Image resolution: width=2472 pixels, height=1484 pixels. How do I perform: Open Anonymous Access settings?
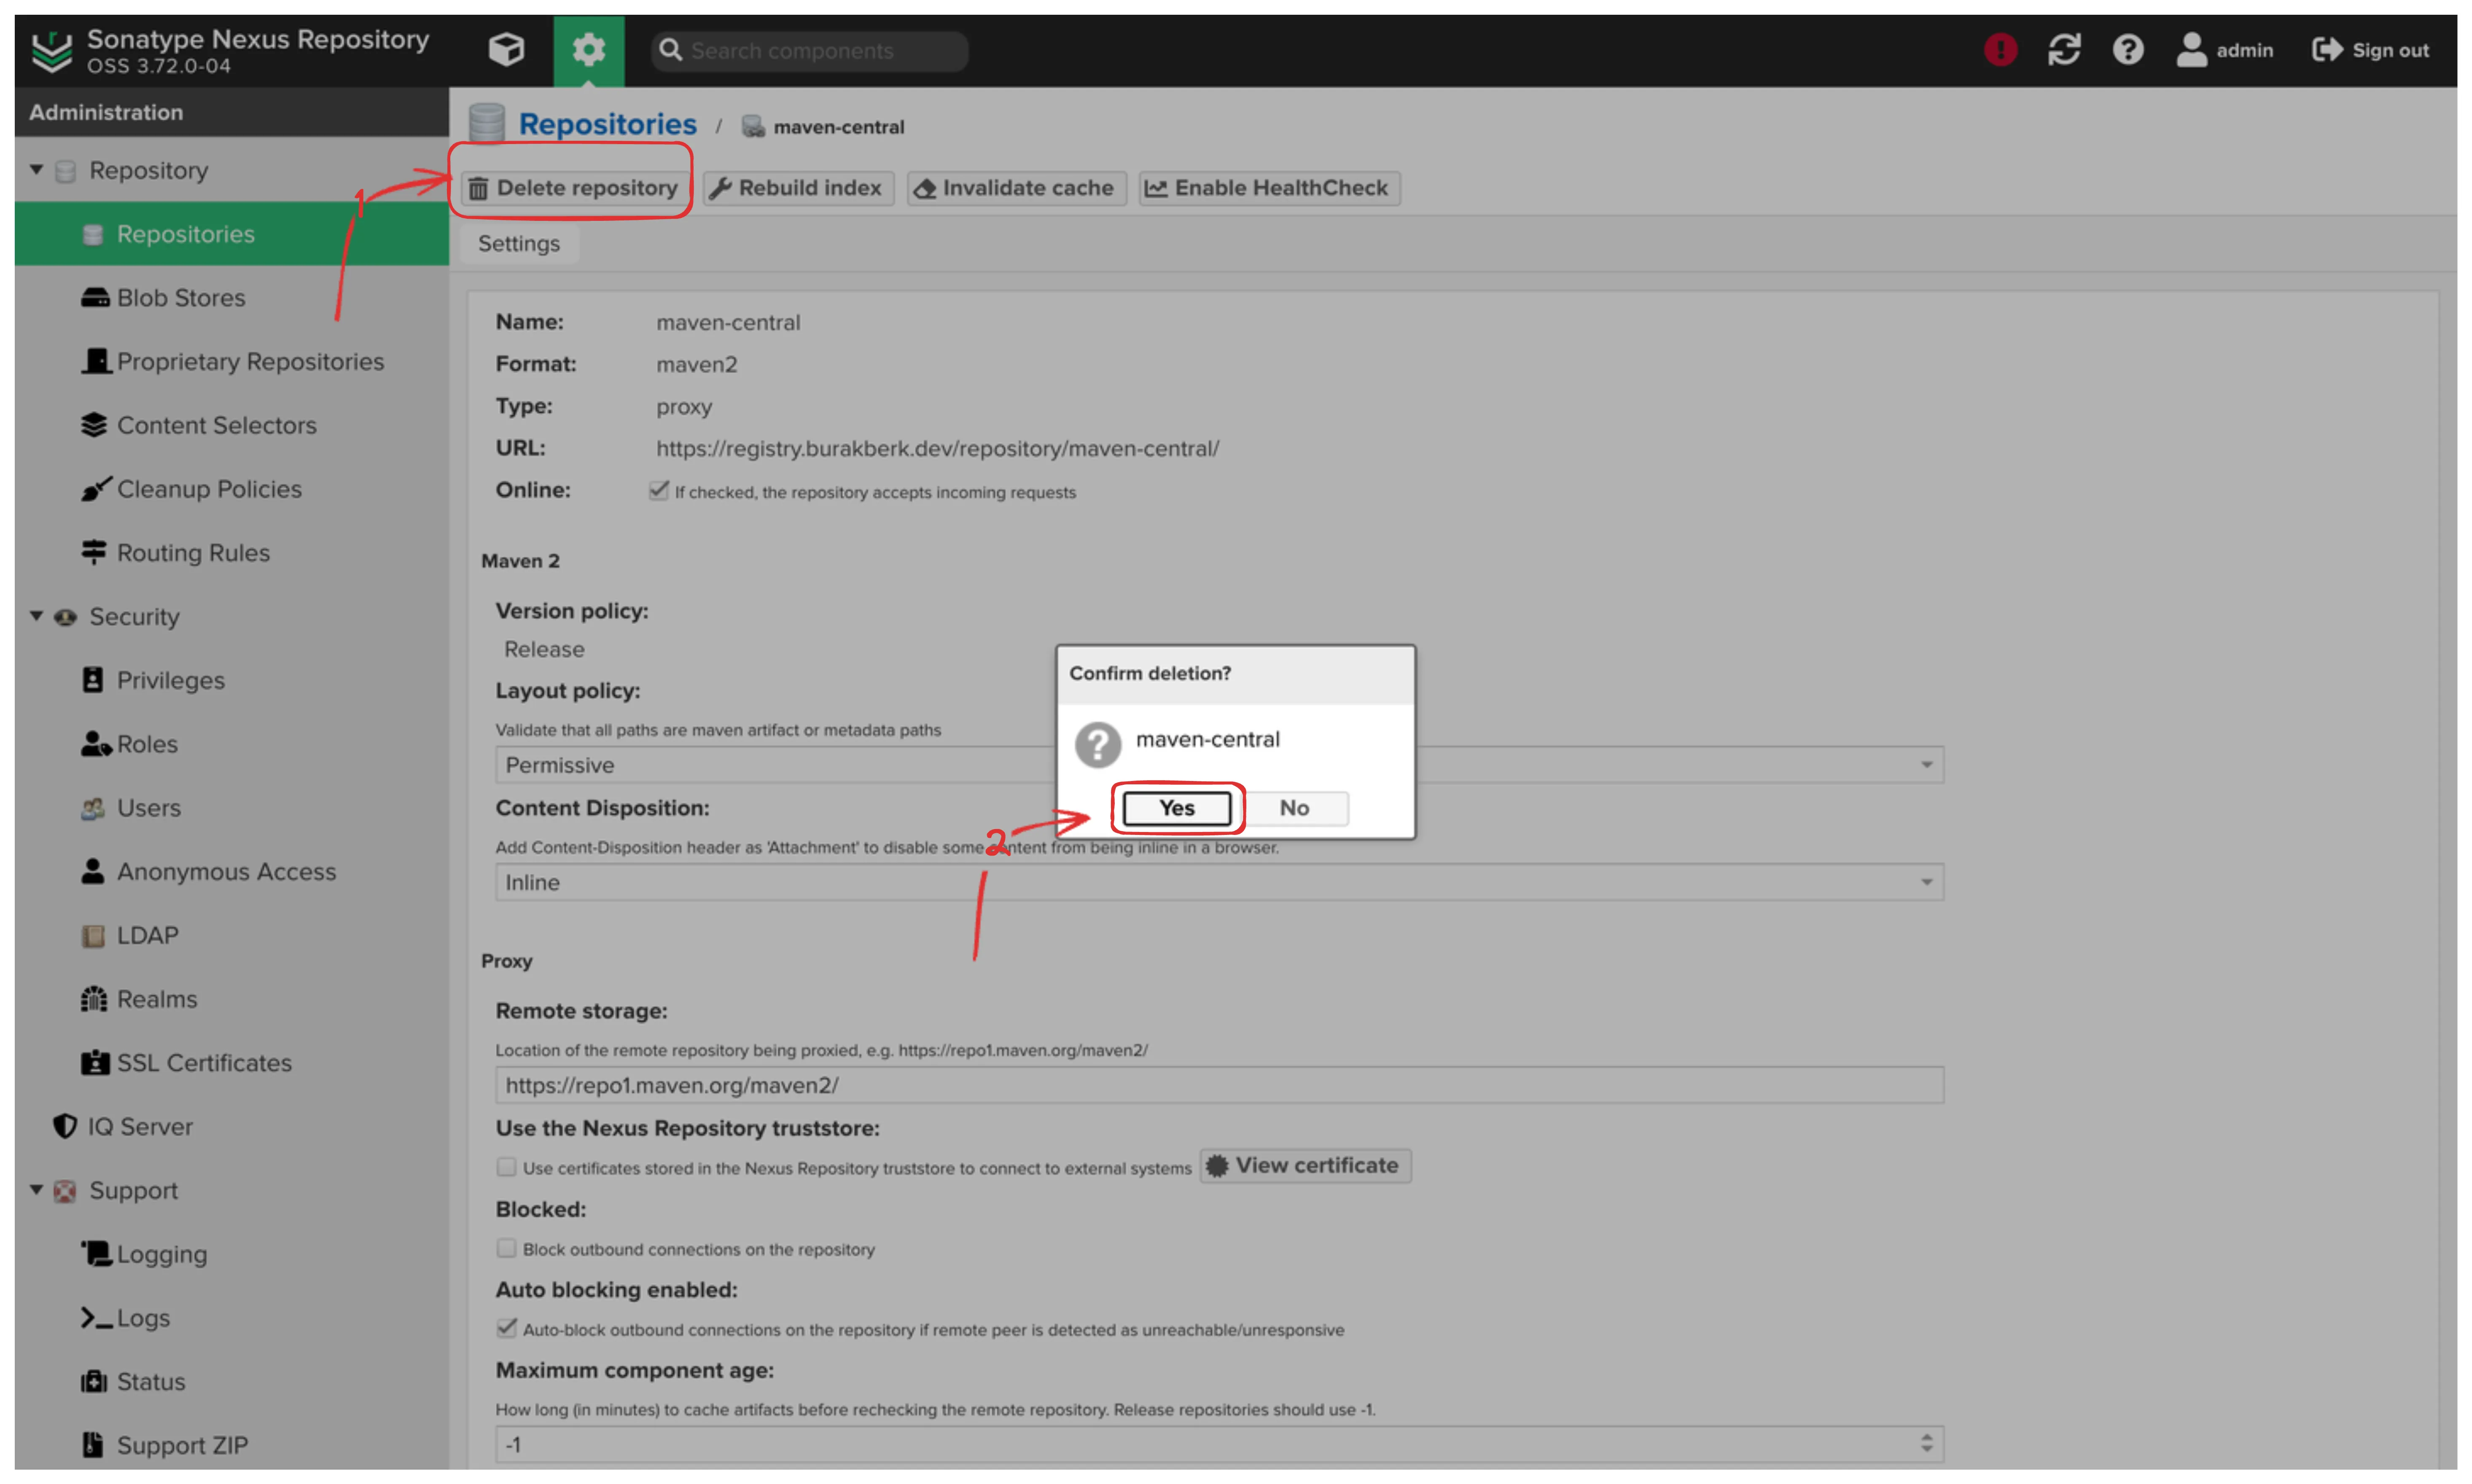[x=231, y=871]
